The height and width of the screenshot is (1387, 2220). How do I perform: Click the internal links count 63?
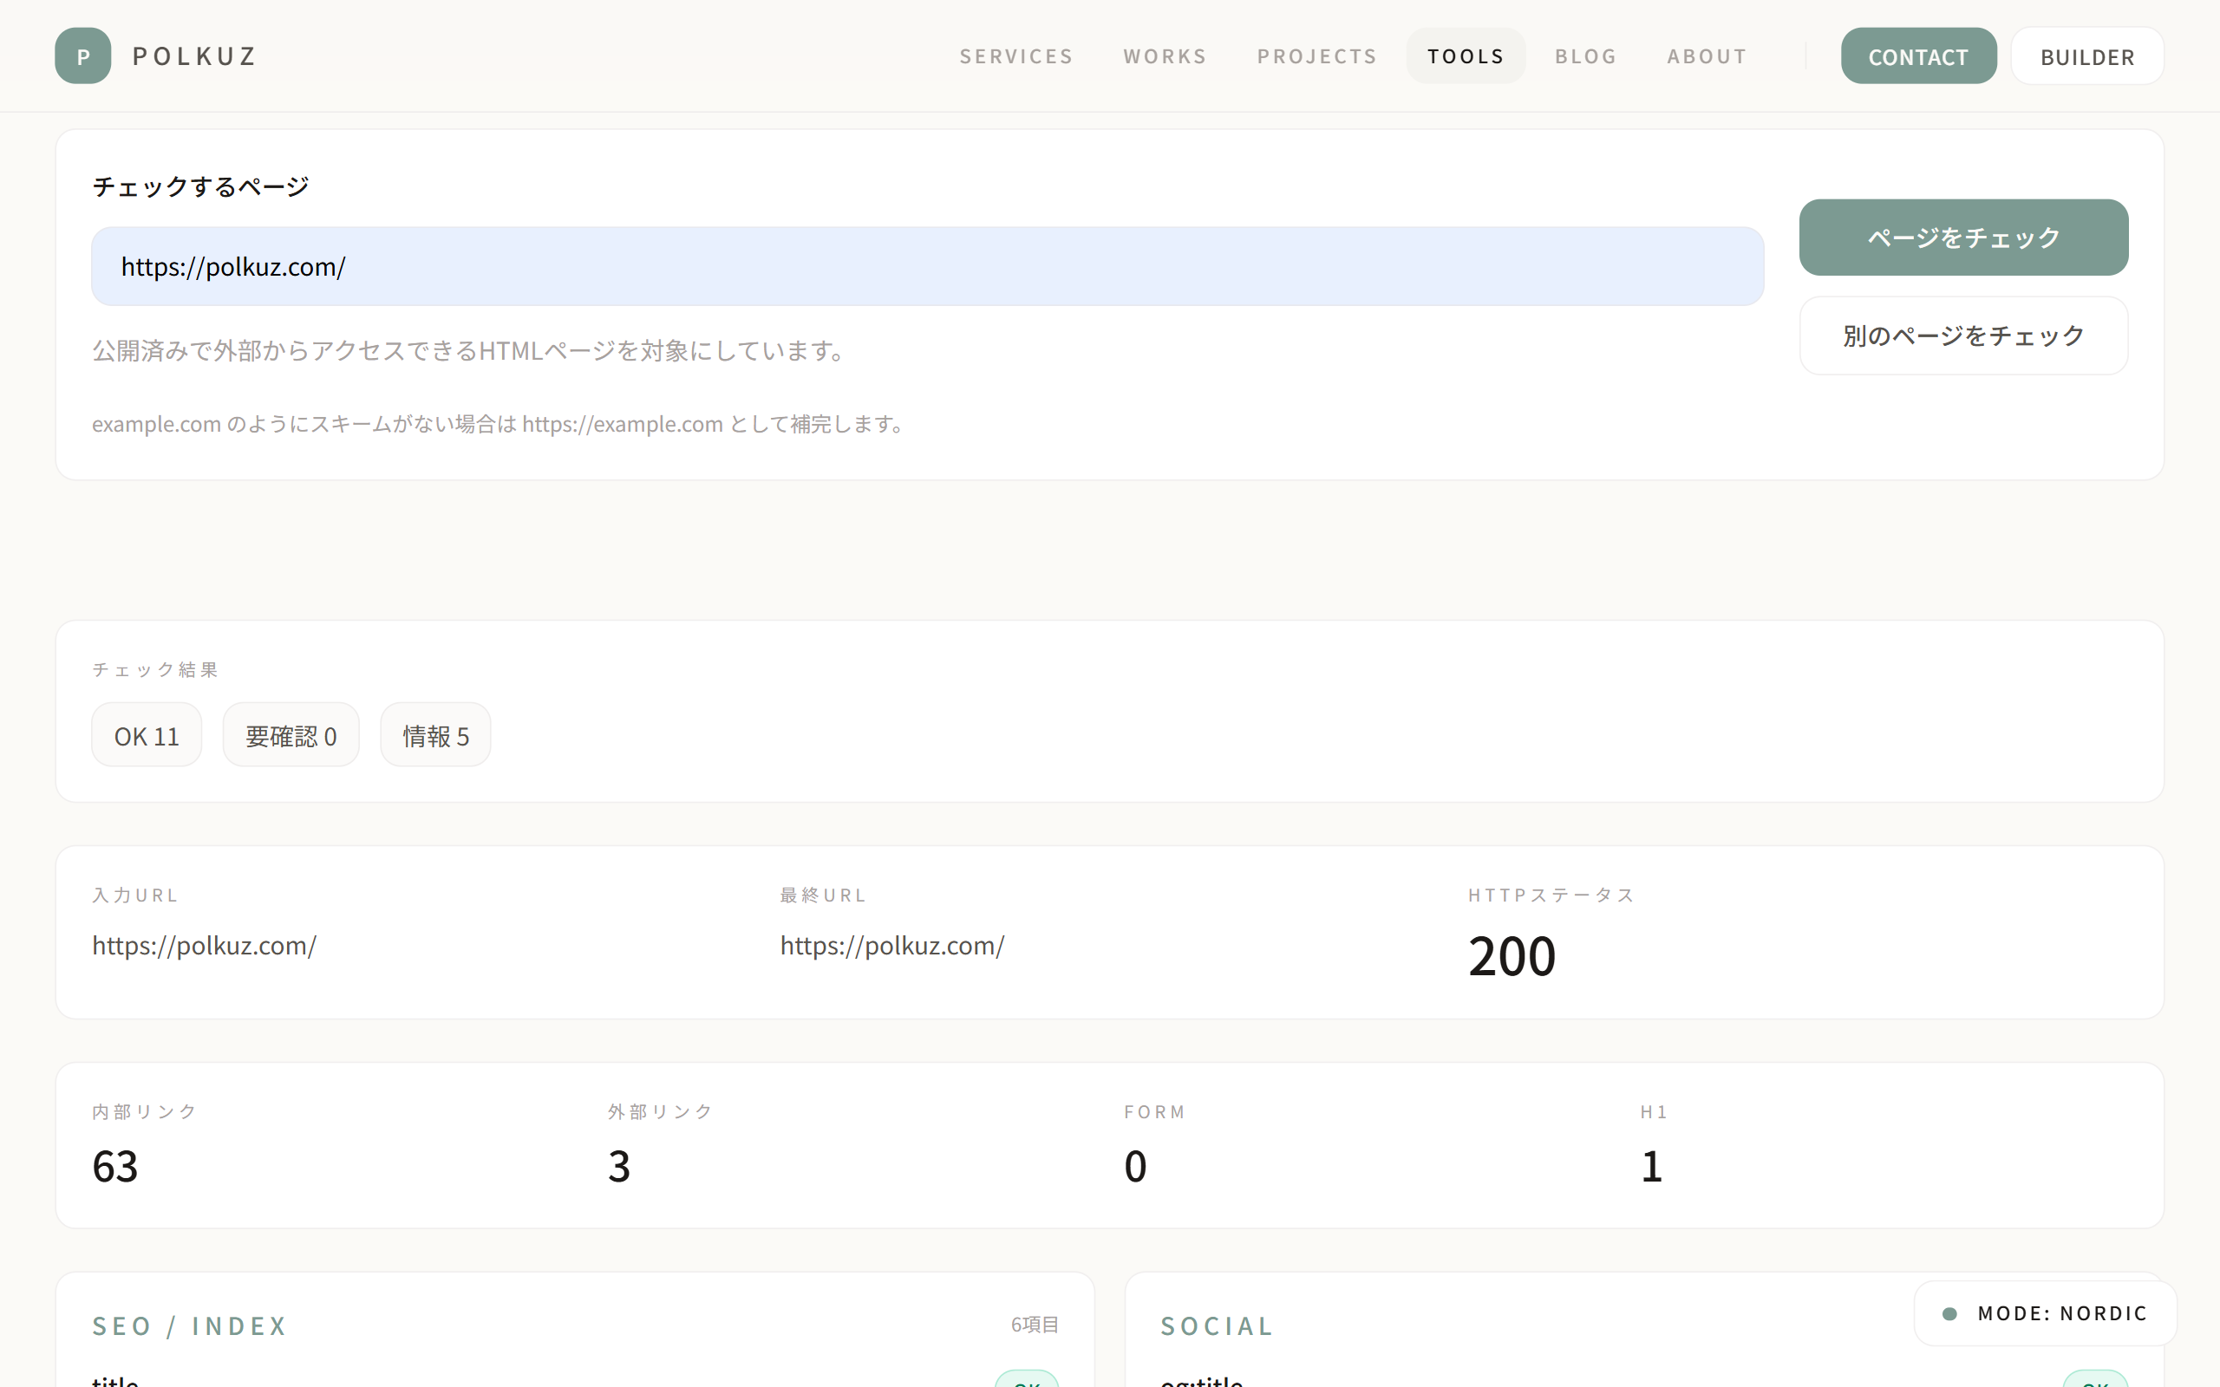tap(114, 1166)
